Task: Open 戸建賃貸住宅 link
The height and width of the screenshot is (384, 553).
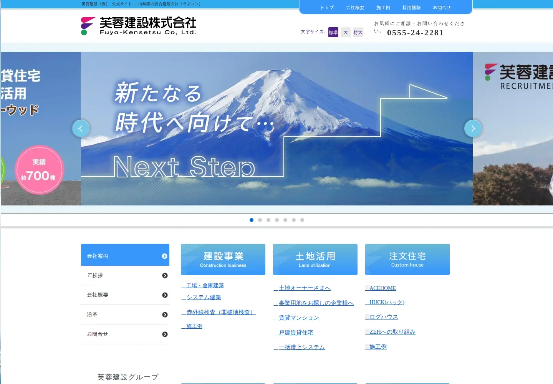Action: tap(293, 333)
